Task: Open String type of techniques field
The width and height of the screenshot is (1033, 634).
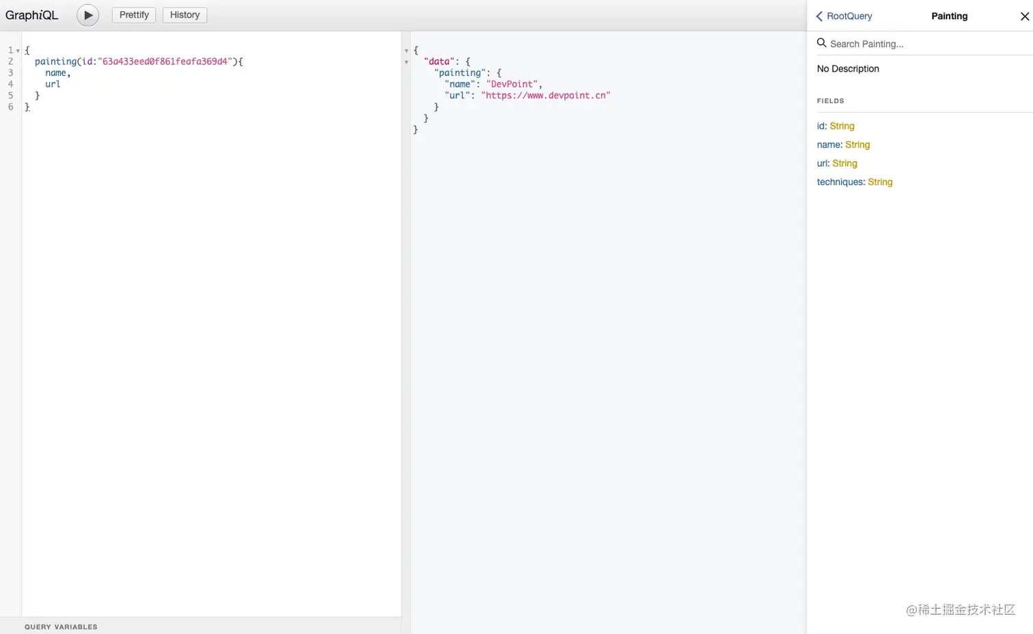Action: click(x=880, y=182)
